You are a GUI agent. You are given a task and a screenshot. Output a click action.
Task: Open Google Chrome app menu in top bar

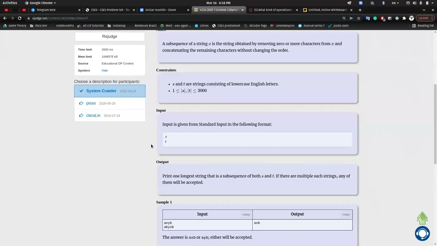coord(40,3)
